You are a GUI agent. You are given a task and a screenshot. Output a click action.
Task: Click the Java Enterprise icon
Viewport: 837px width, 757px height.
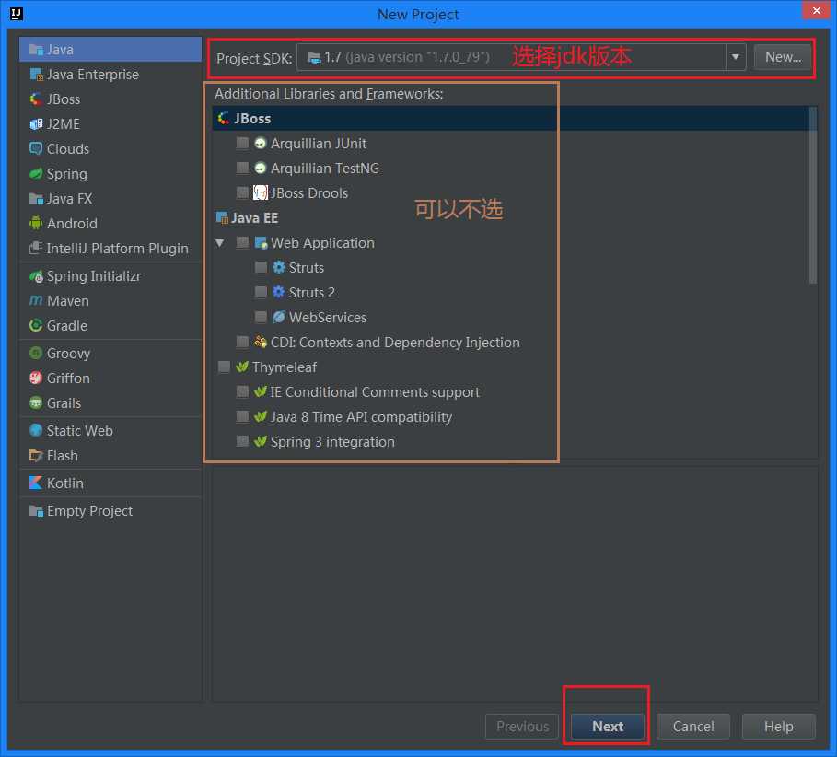pyautogui.click(x=36, y=75)
